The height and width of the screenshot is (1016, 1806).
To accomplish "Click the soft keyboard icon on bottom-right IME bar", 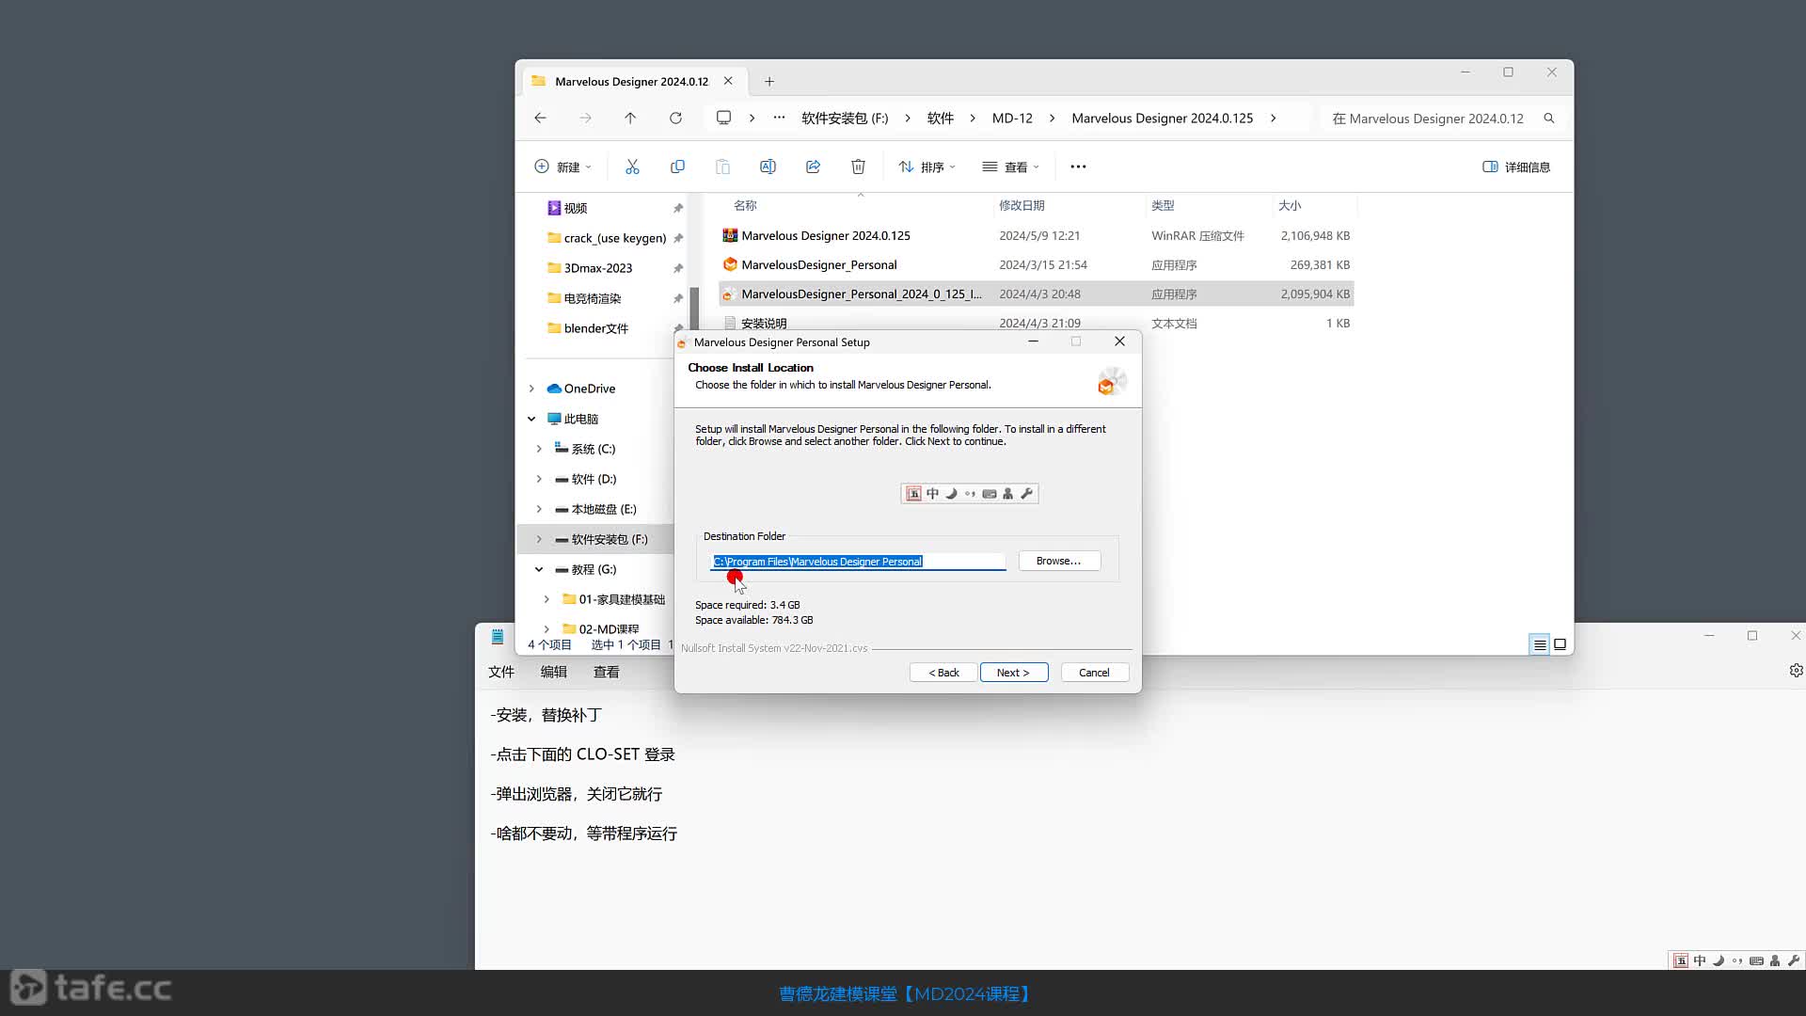I will [1756, 960].
